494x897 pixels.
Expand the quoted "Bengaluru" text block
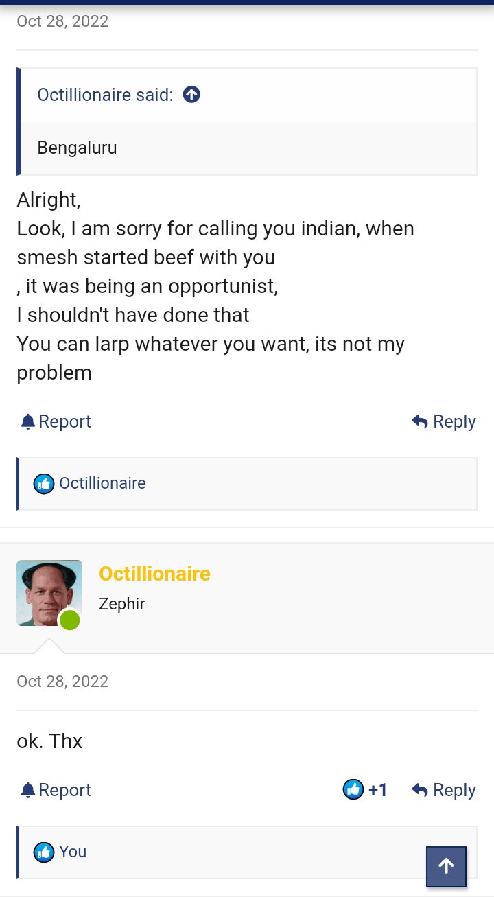pos(248,148)
